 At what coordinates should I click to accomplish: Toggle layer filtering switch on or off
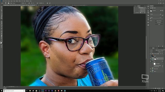[164, 50]
